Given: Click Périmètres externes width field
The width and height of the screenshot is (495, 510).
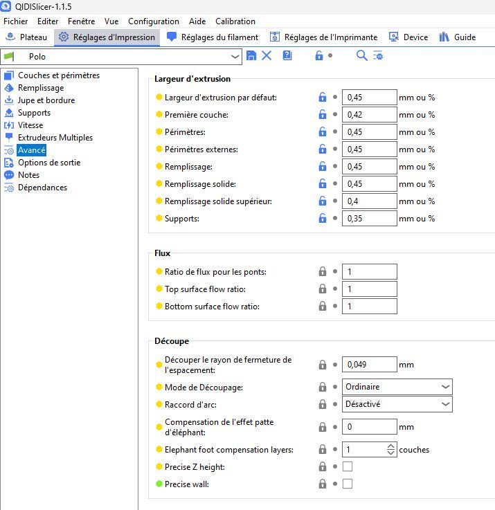Looking at the screenshot, I should coord(370,149).
